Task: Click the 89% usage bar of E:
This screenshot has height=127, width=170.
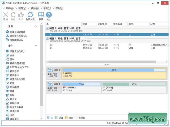Action: [x=114, y=70]
